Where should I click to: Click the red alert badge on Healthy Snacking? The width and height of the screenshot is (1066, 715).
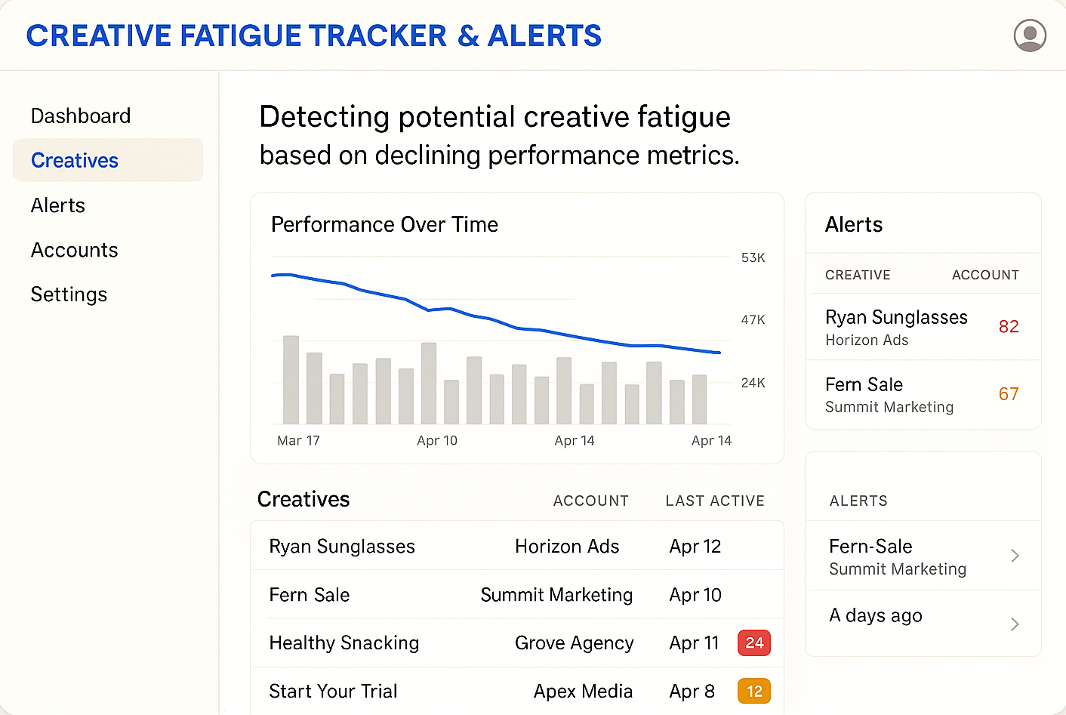pyautogui.click(x=753, y=643)
